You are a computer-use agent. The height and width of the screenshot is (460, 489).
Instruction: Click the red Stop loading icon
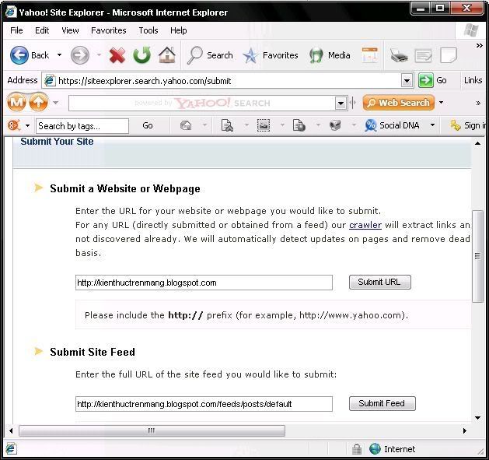coord(117,55)
